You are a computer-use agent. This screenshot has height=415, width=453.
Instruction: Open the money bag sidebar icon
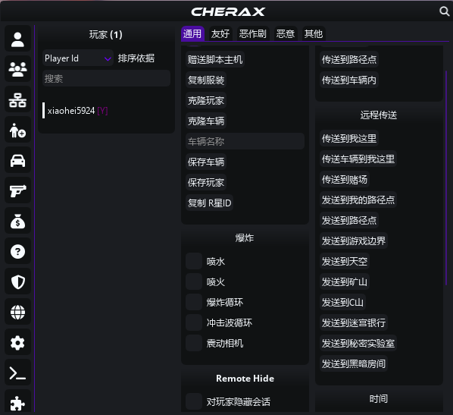click(17, 222)
